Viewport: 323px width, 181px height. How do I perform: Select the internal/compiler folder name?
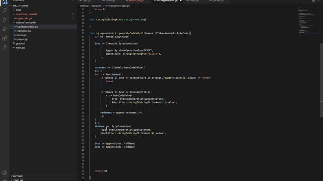click(26, 22)
